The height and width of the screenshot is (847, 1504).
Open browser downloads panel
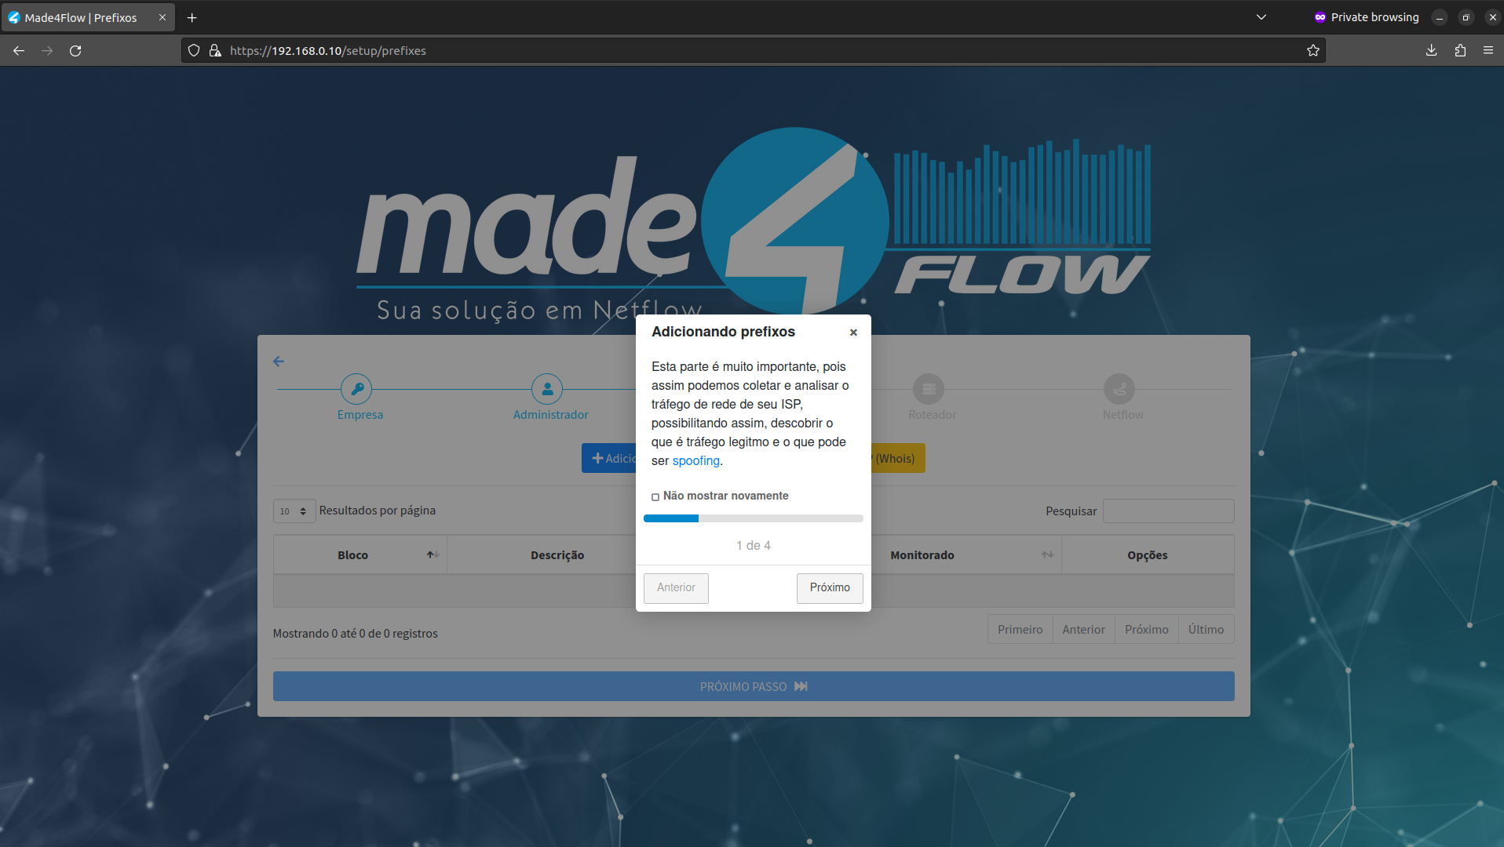pyautogui.click(x=1432, y=51)
